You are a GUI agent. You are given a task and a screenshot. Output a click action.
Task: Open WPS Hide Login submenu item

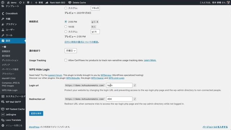[10, 90]
